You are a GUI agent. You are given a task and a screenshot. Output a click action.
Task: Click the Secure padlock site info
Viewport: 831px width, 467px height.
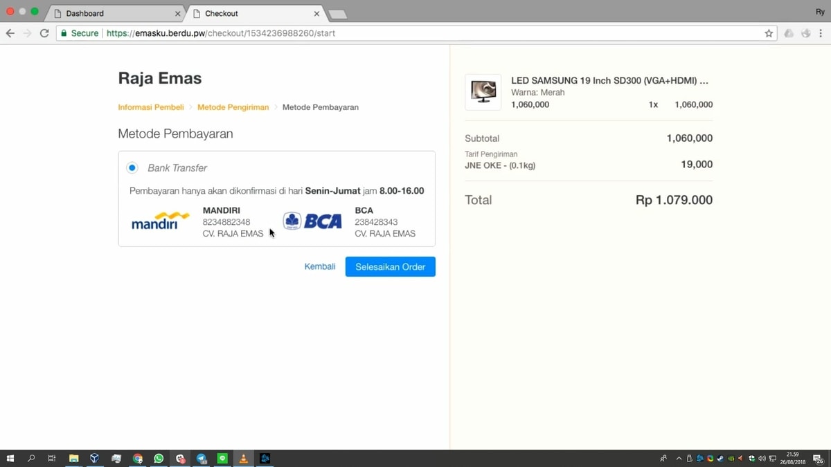tap(80, 33)
